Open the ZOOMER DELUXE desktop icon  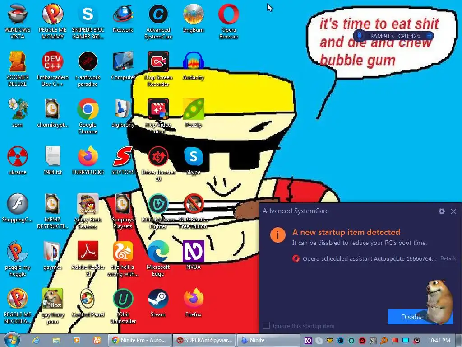click(18, 69)
